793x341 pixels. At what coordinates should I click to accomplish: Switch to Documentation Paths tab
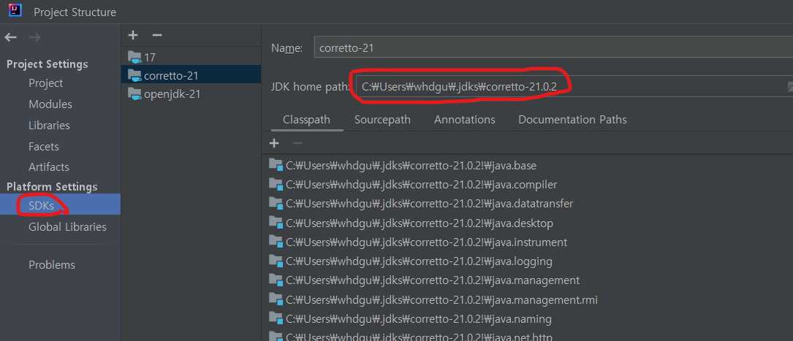(x=572, y=120)
